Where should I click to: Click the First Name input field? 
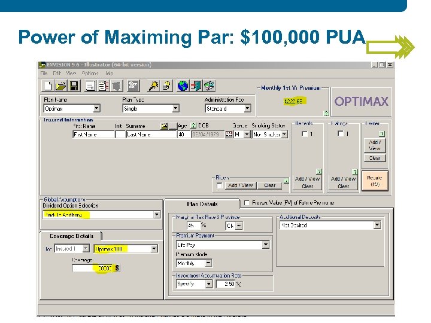tap(93, 135)
